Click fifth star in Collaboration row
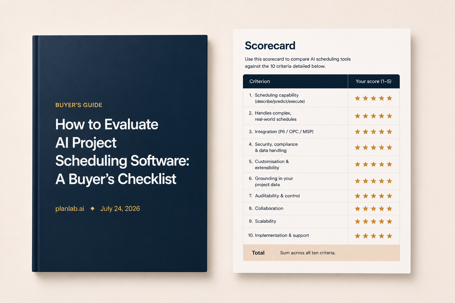The image size is (455, 303). click(x=390, y=209)
